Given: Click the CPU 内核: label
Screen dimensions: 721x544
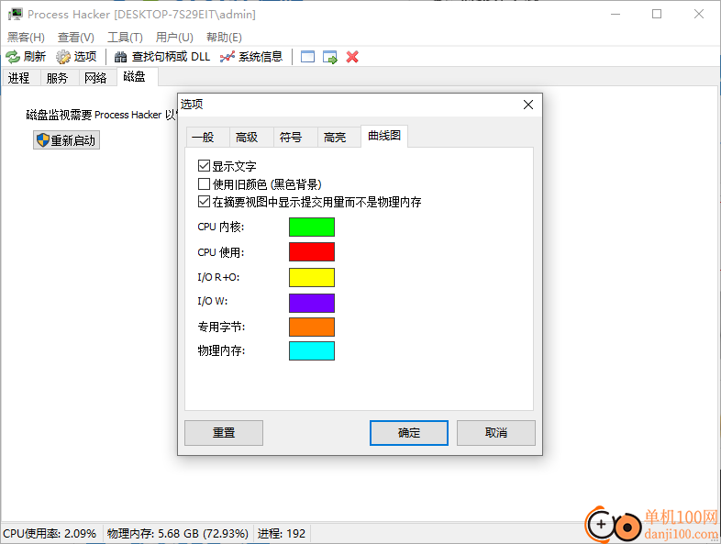Looking at the screenshot, I should (221, 227).
